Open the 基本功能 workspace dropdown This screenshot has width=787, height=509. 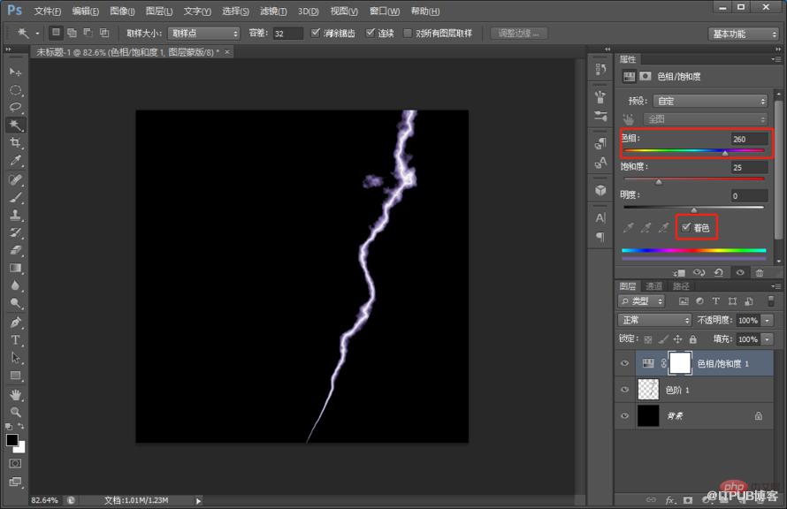point(744,34)
